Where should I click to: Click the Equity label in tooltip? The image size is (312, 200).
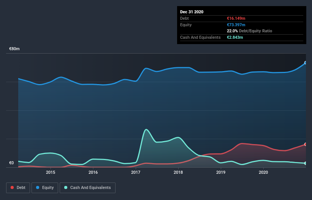click(186, 25)
